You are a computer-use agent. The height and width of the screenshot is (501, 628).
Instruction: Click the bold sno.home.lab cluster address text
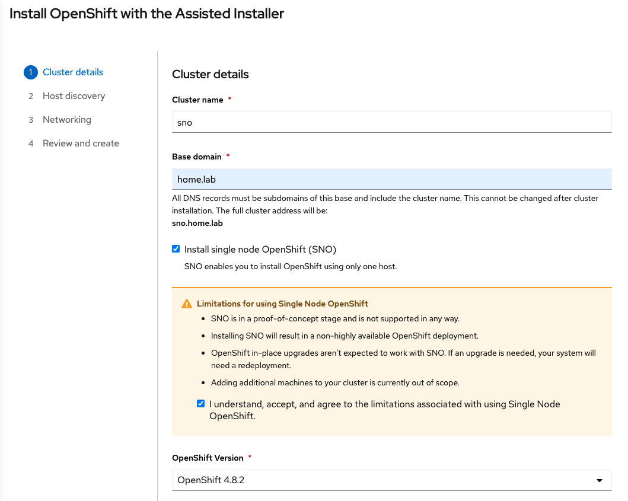click(x=197, y=223)
